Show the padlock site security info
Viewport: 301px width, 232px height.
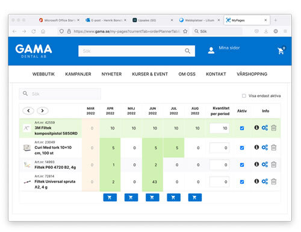point(69,31)
